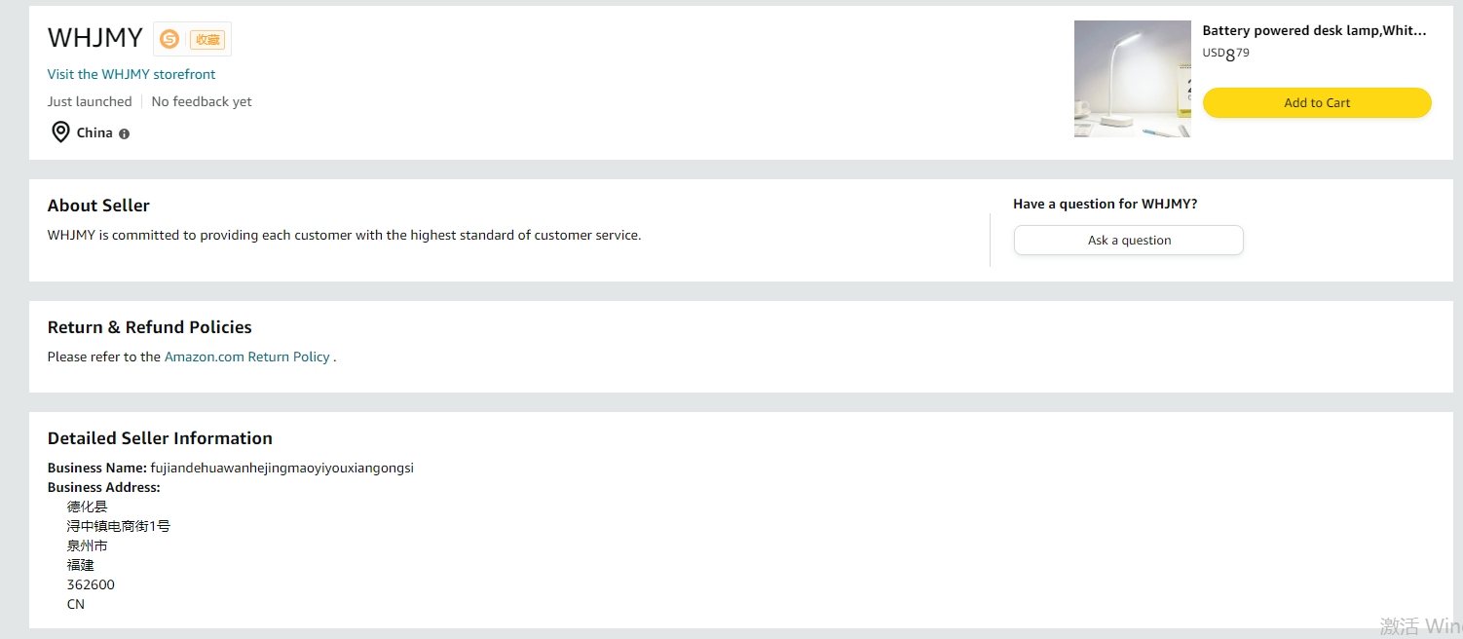
Task: Click the No feedback yet text
Action: coord(202,101)
